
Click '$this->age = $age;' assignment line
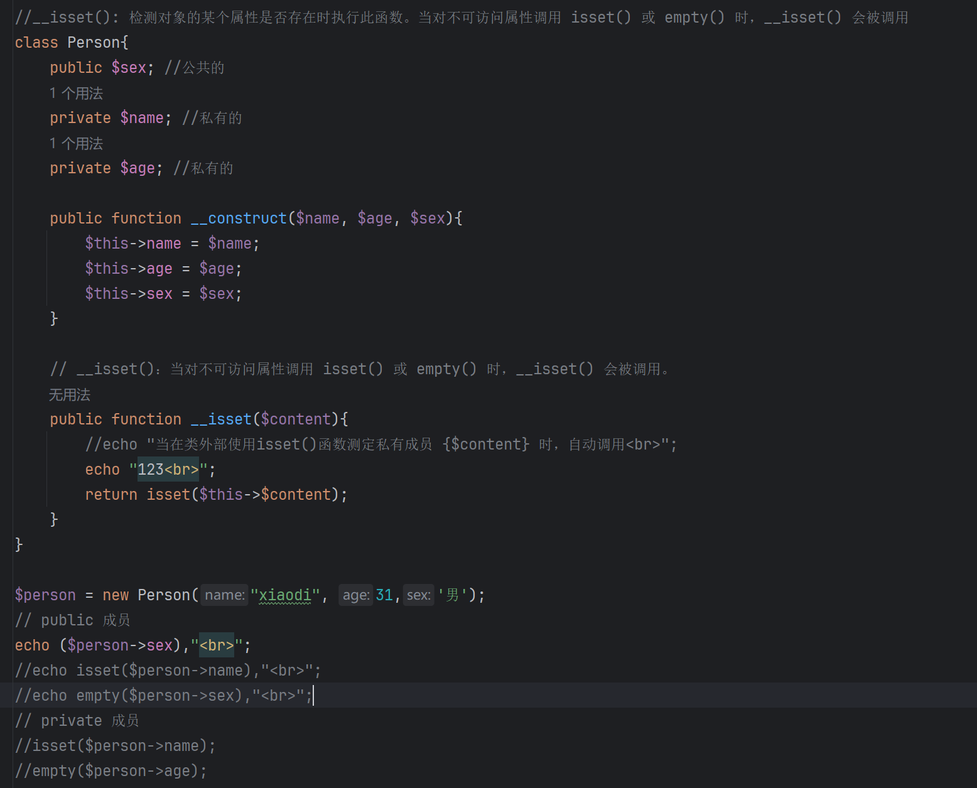pyautogui.click(x=163, y=268)
